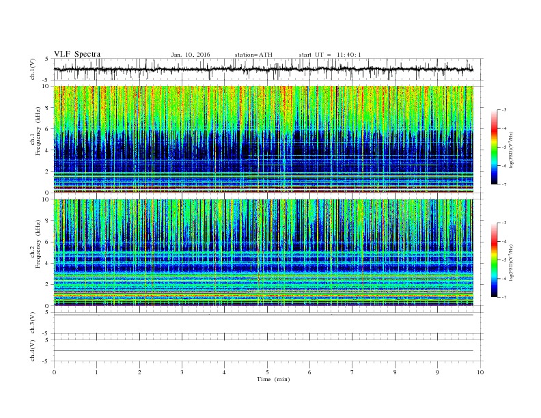Click the ch.2 colorbar 'log(PSD)(V²/Hz)' label
Image resolution: width=541 pixels, height=418 pixels.
512,263
